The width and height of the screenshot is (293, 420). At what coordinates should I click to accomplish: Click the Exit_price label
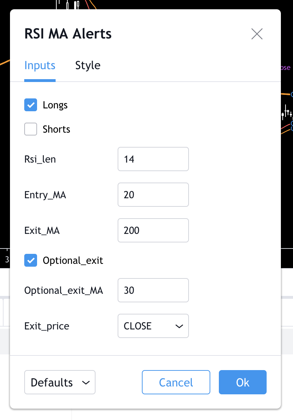47,326
